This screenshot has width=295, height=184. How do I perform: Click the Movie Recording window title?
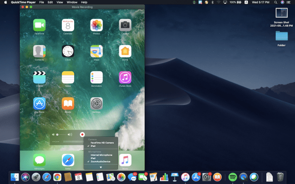82,7
